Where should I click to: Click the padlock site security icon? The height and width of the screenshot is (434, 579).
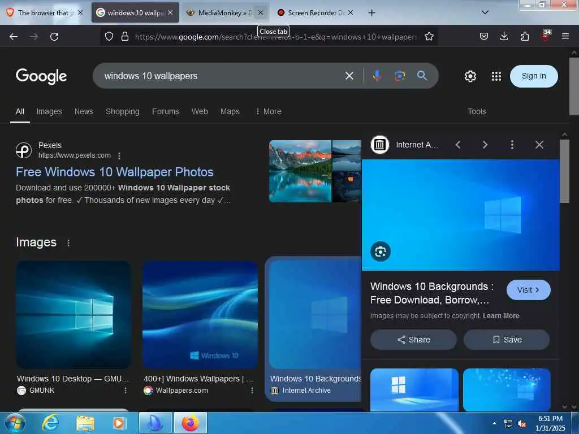click(125, 36)
